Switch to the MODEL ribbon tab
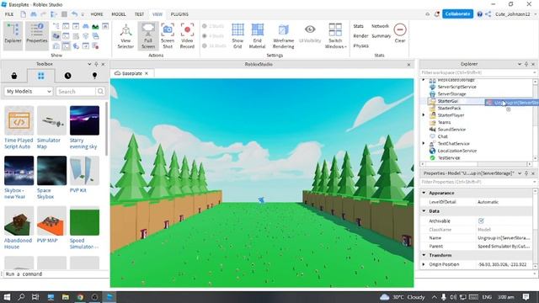539x303 pixels. [x=119, y=14]
